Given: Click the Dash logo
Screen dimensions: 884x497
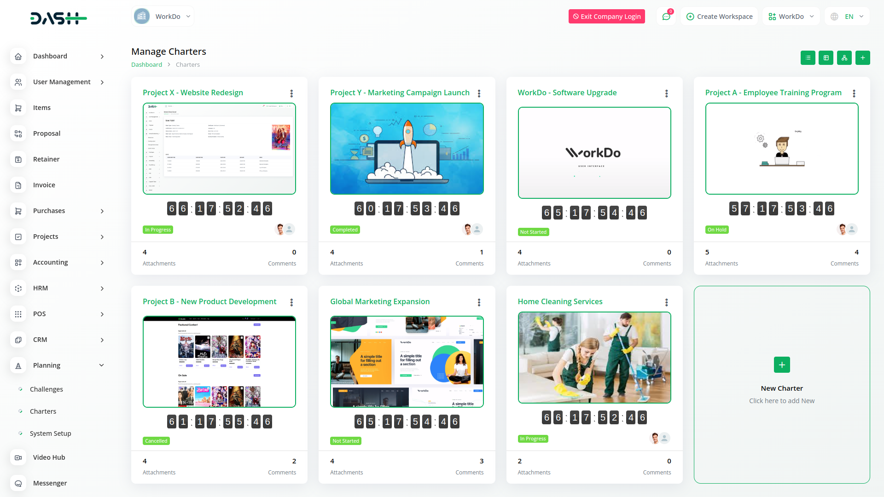Looking at the screenshot, I should pyautogui.click(x=58, y=18).
